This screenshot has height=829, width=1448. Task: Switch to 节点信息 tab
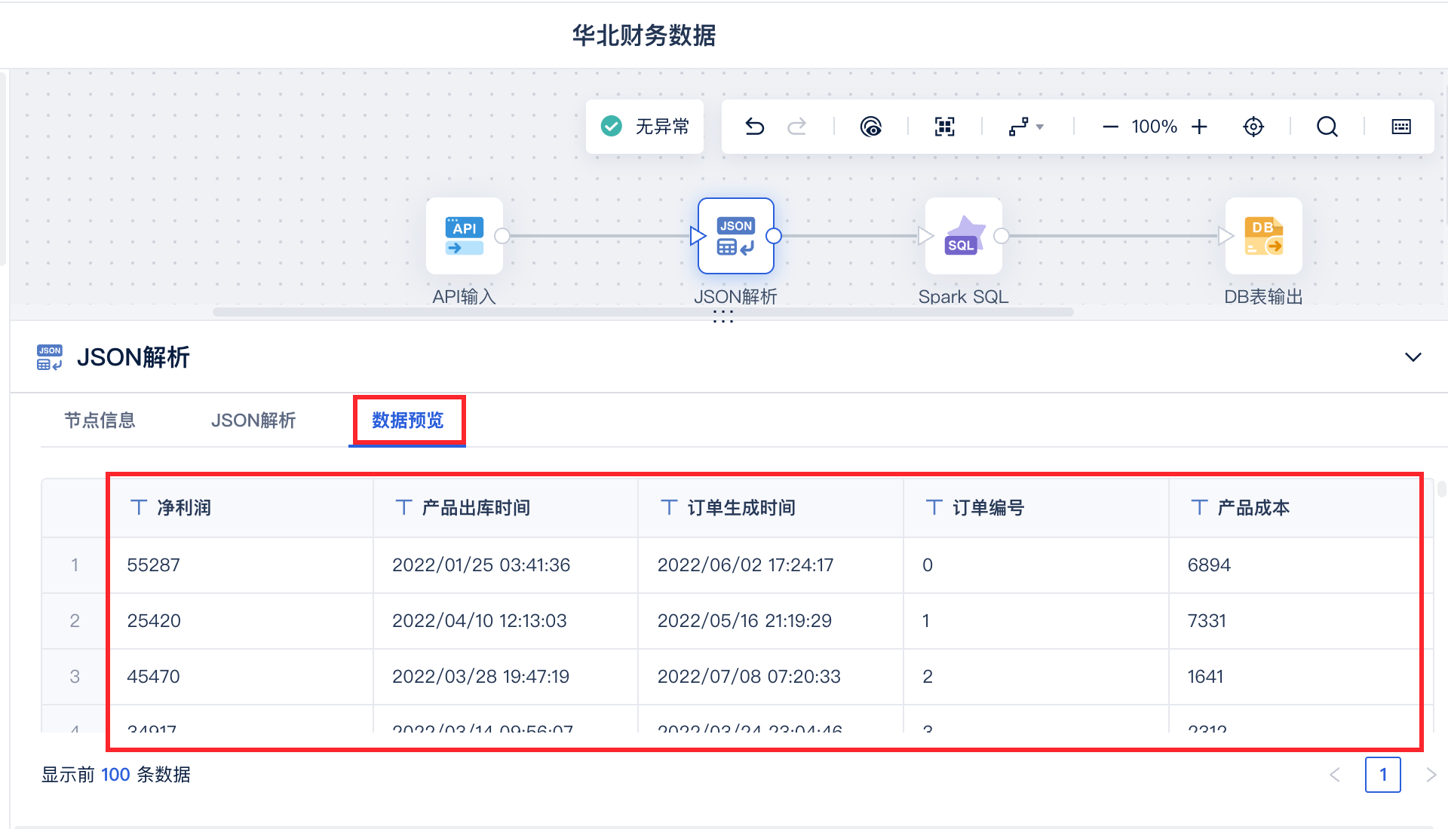(x=100, y=421)
